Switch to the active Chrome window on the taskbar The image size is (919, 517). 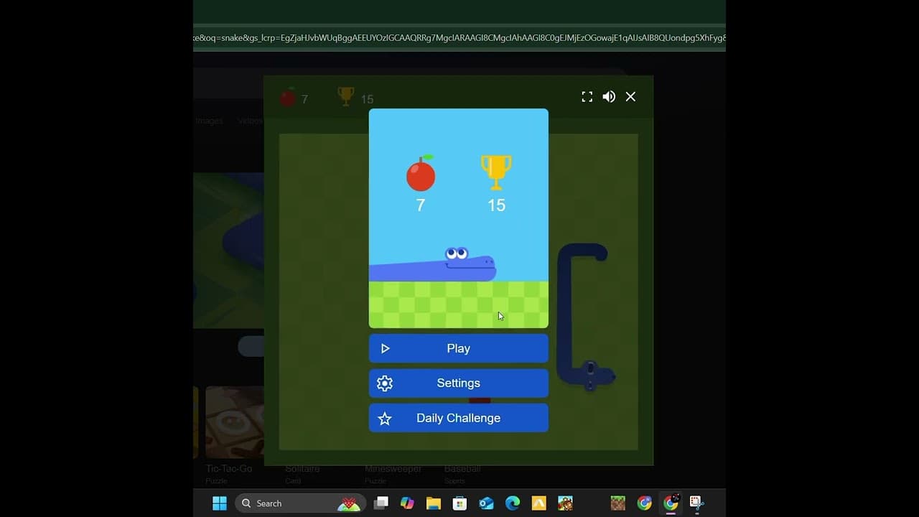coord(671,503)
